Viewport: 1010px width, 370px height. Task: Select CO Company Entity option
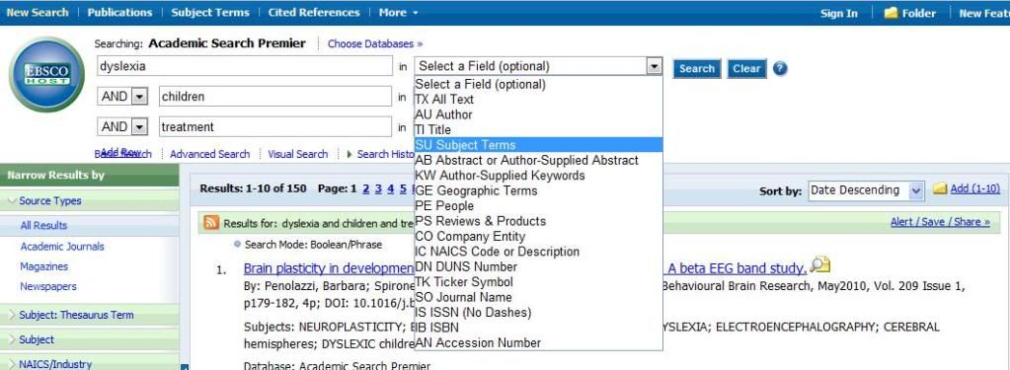[x=538, y=236]
